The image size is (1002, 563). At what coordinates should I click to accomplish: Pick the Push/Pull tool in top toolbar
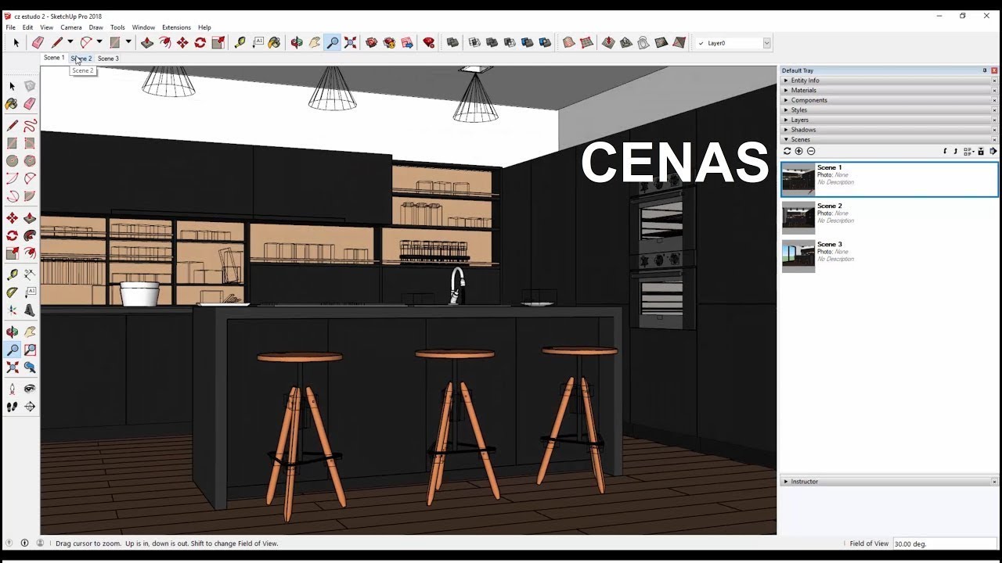pyautogui.click(x=146, y=43)
